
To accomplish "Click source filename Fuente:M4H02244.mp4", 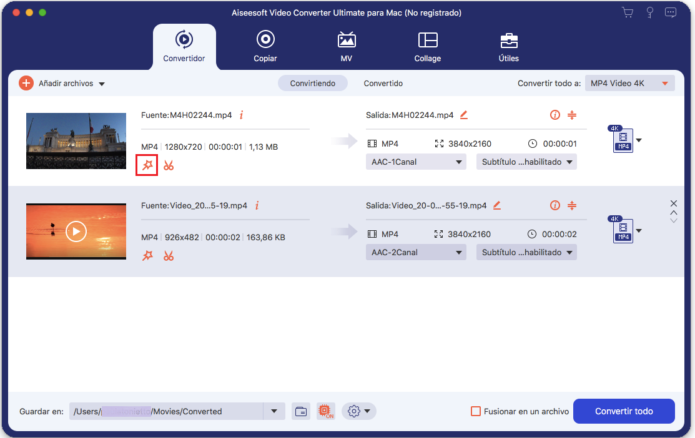I will click(186, 115).
